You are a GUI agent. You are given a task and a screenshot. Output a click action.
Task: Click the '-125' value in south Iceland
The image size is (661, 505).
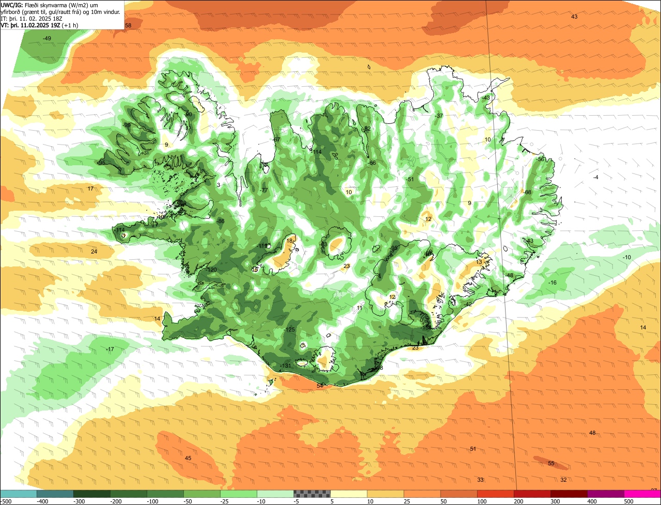[289, 329]
